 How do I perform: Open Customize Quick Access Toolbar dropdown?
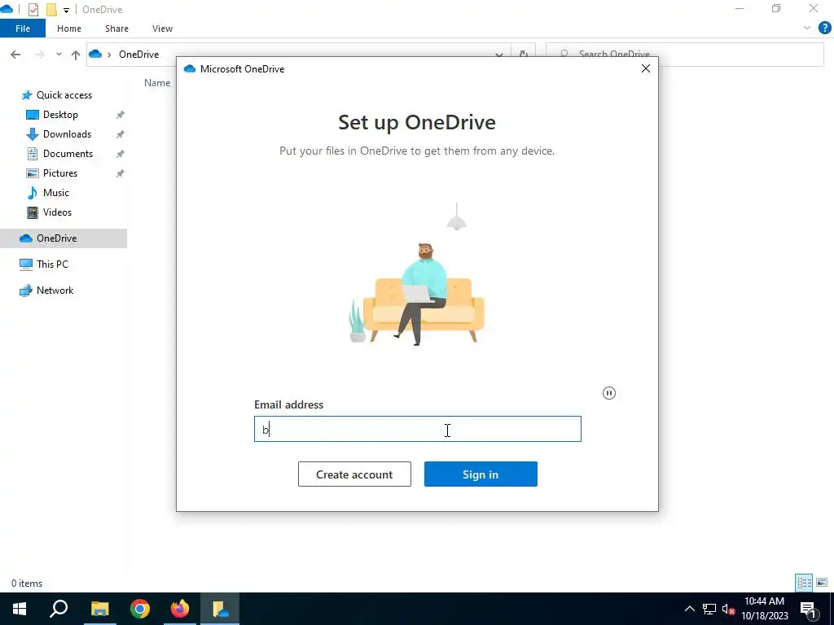click(67, 10)
